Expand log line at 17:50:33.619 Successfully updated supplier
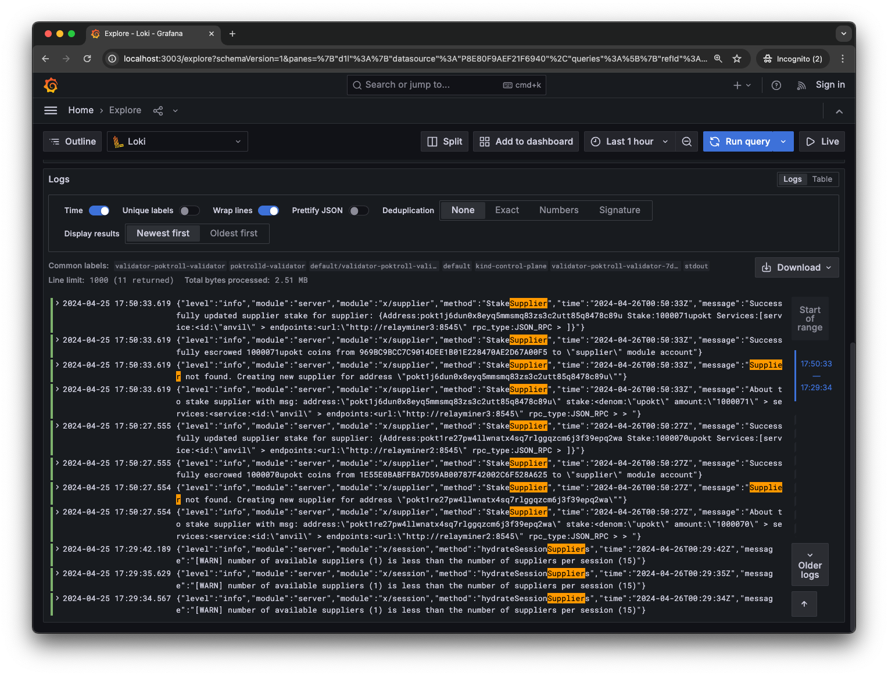The height and width of the screenshot is (676, 888). [x=58, y=303]
